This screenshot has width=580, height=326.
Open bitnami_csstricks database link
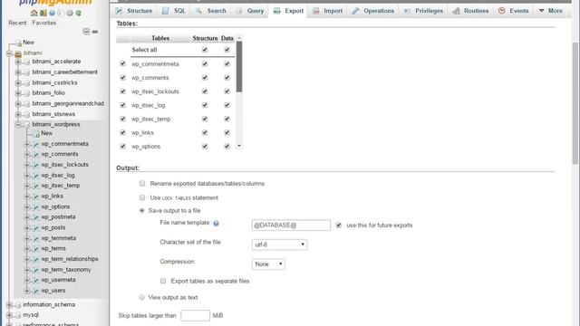pyautogui.click(x=54, y=82)
